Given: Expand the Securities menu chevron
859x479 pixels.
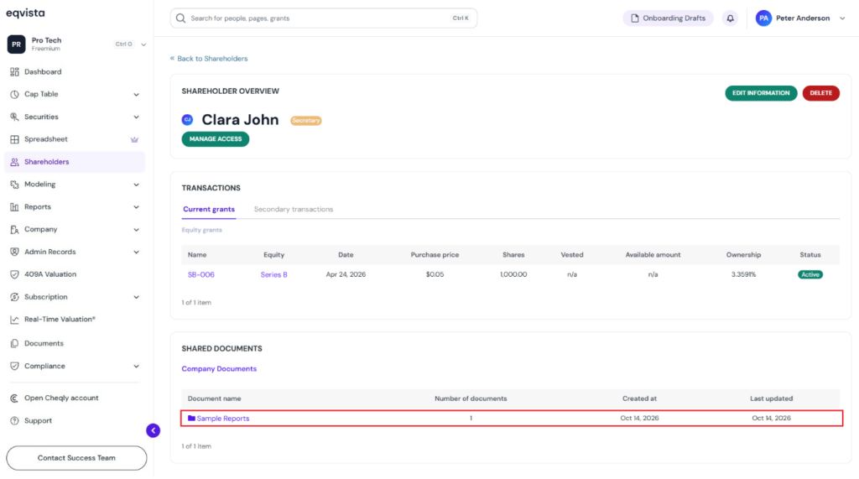Looking at the screenshot, I should (x=137, y=117).
